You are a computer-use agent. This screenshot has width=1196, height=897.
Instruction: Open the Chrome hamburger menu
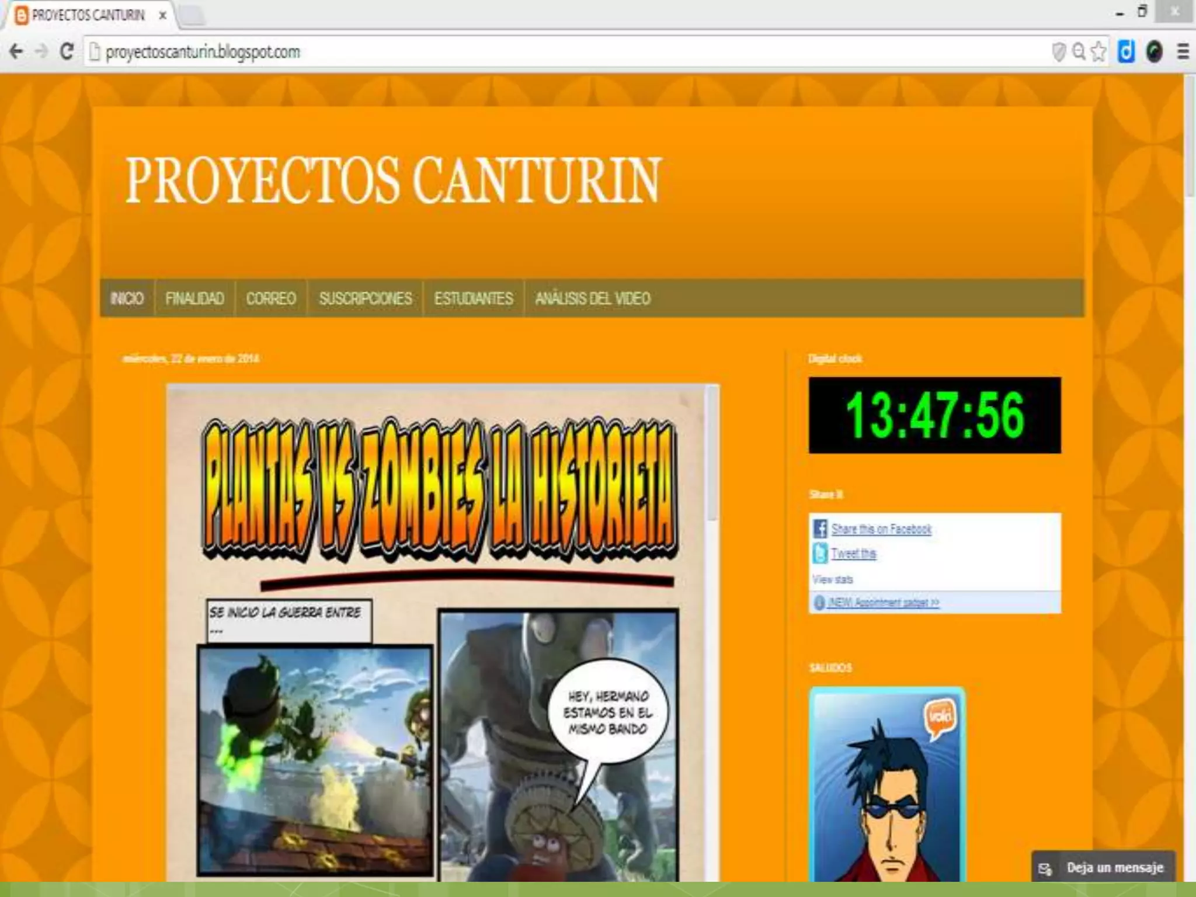click(x=1183, y=52)
